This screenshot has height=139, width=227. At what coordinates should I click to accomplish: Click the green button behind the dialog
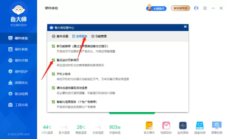(x=132, y=113)
